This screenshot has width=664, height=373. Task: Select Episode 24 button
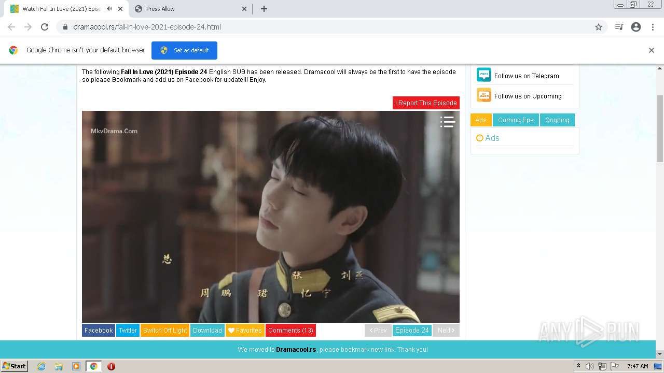[x=412, y=330]
